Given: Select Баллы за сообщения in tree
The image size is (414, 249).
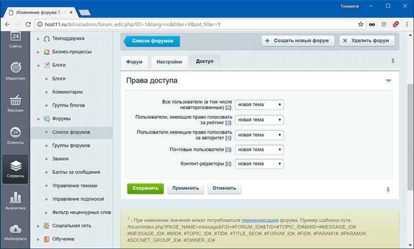Looking at the screenshot, I should pos(76,172).
